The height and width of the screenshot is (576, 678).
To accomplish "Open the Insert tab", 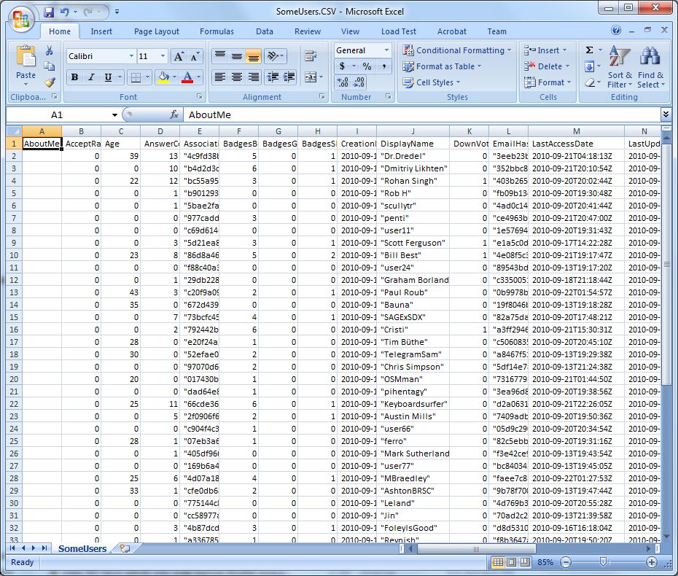I will [101, 31].
